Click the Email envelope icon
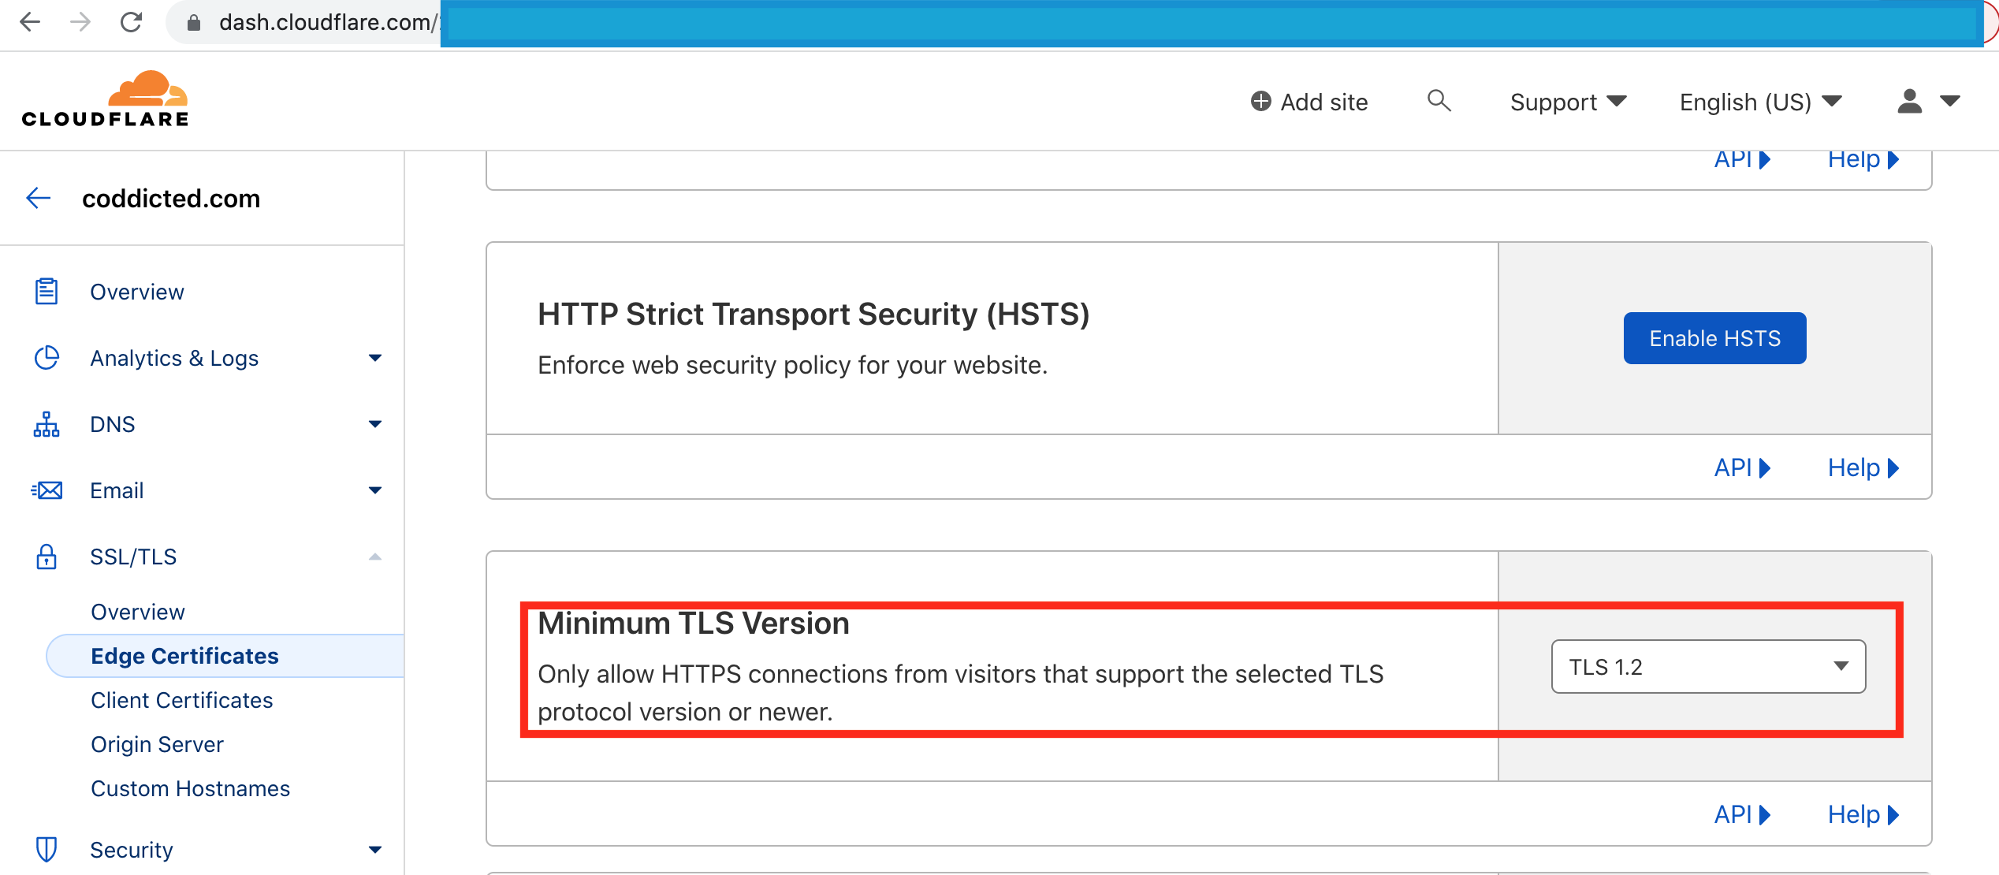Screen dimensions: 1999x875 click(47, 490)
